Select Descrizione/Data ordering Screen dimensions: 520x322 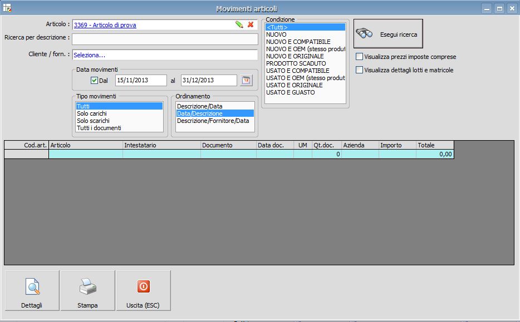click(215, 106)
